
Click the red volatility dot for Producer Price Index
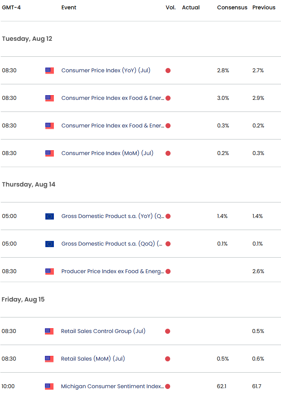tap(168, 272)
